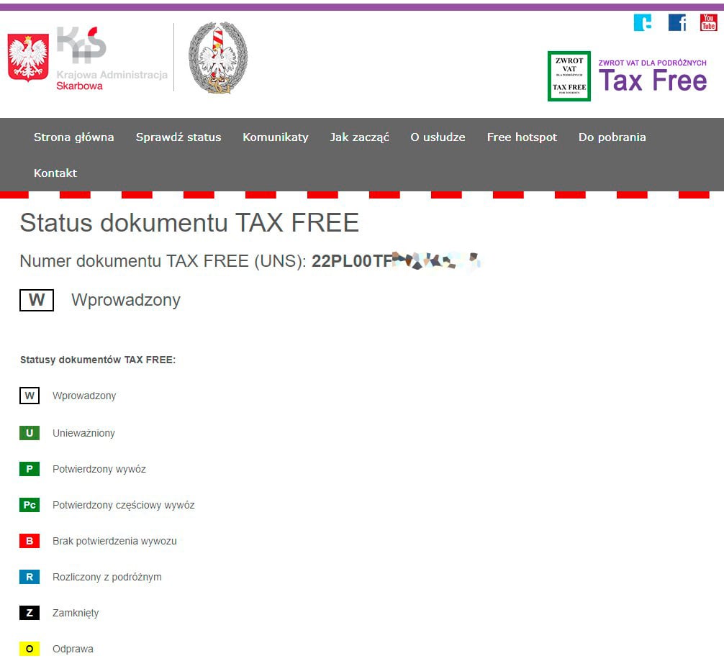Open the Strona główna menu item
Screen dimensions: 724x661
pos(73,137)
